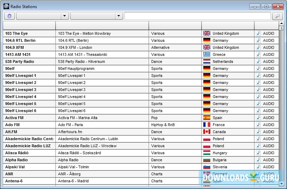Click the audio note icon for 90elf Livespiel 1
Screen dimensions: 287x189
pyautogui.click(x=258, y=76)
